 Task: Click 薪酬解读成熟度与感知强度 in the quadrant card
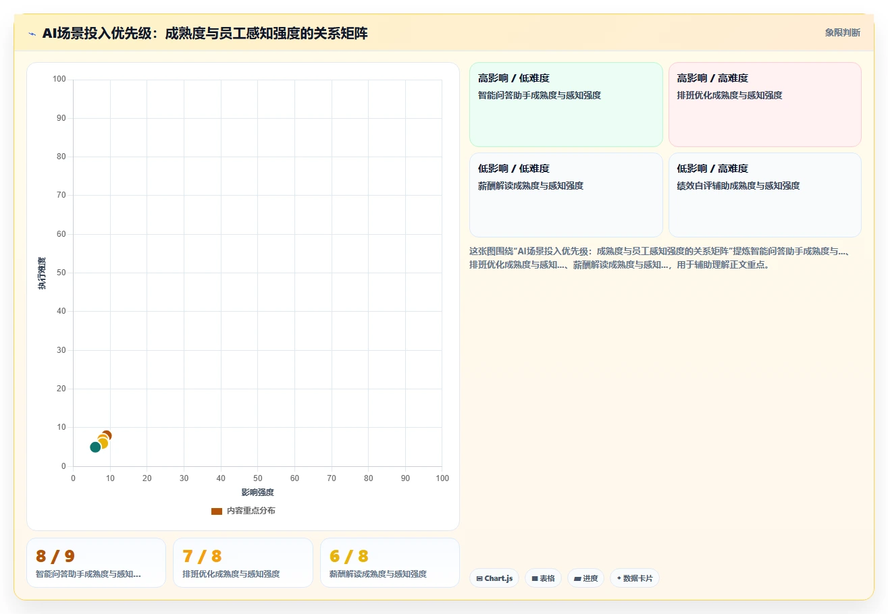click(x=531, y=186)
